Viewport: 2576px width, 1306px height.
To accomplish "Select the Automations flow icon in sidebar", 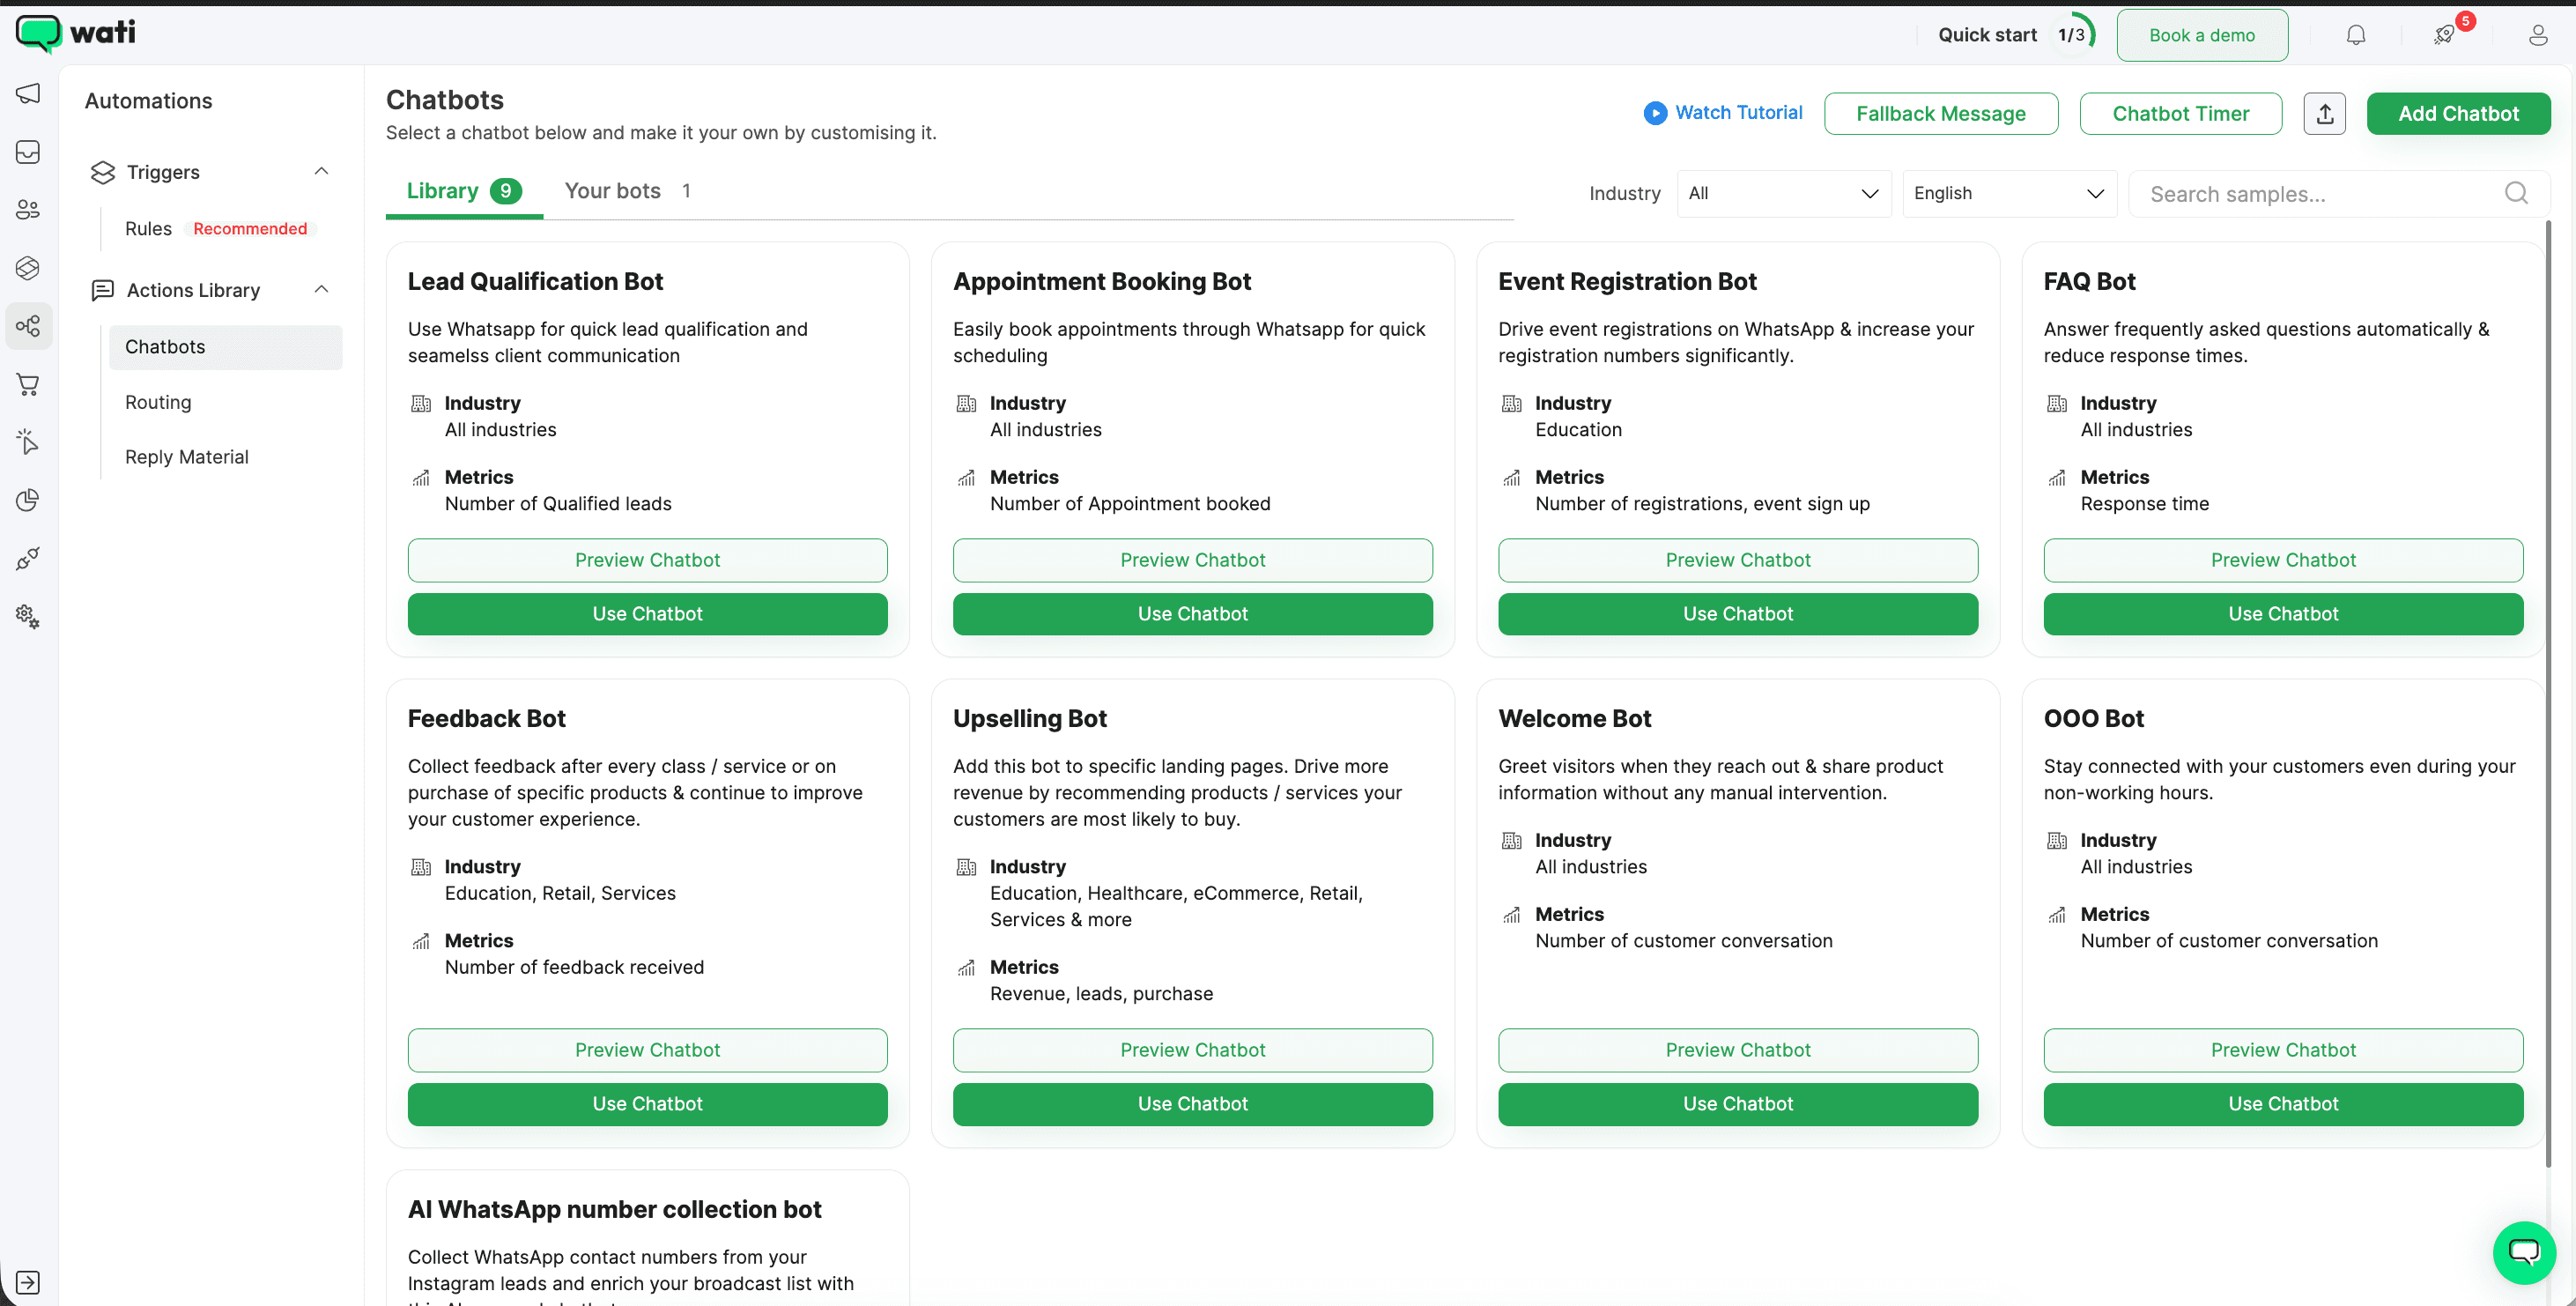I will click(28, 326).
